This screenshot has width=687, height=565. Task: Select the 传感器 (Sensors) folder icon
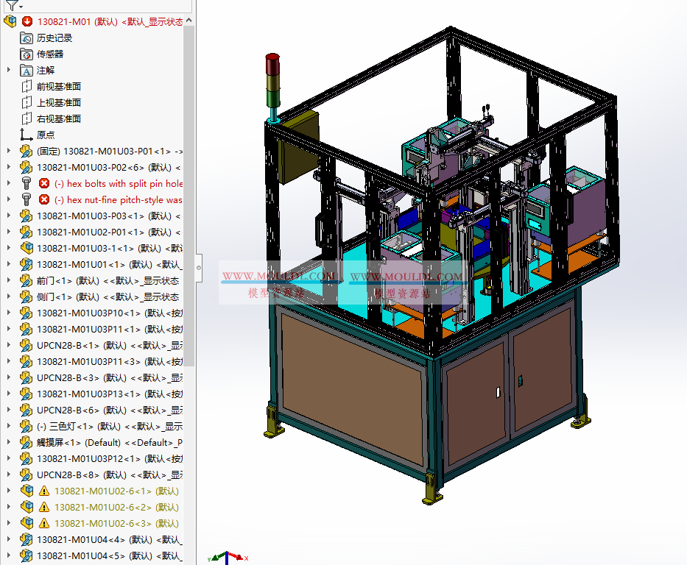click(x=28, y=54)
